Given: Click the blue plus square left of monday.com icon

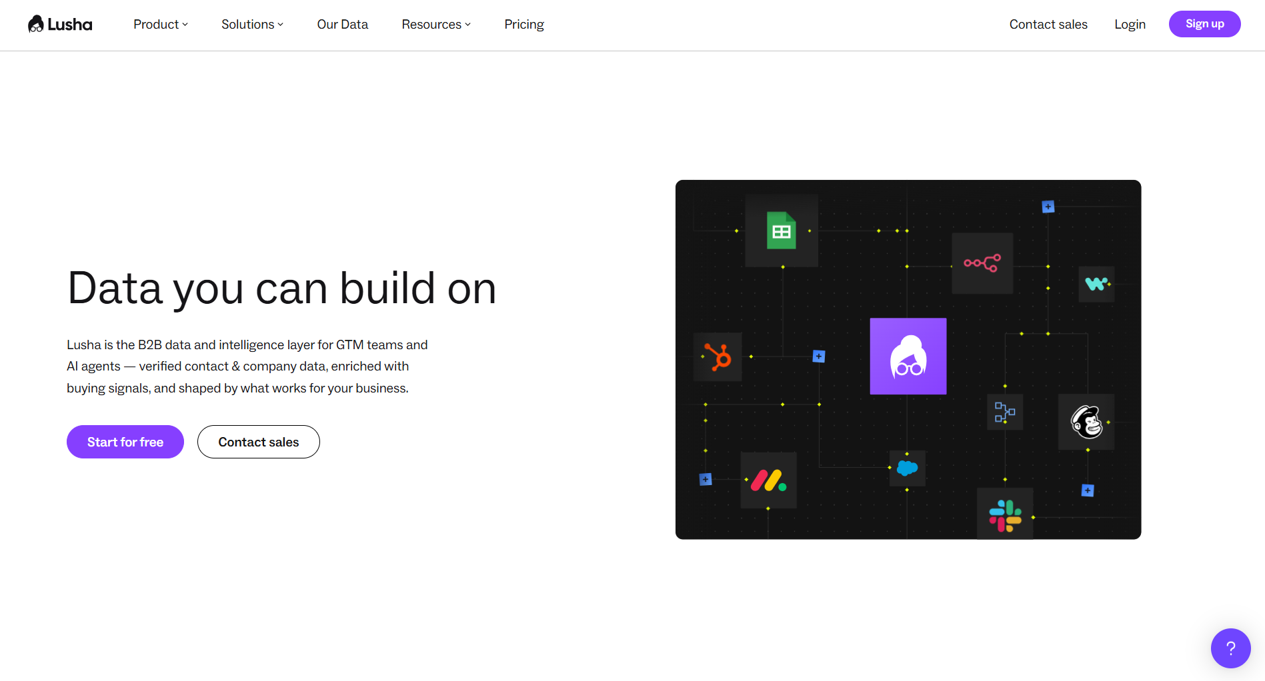Looking at the screenshot, I should [706, 479].
